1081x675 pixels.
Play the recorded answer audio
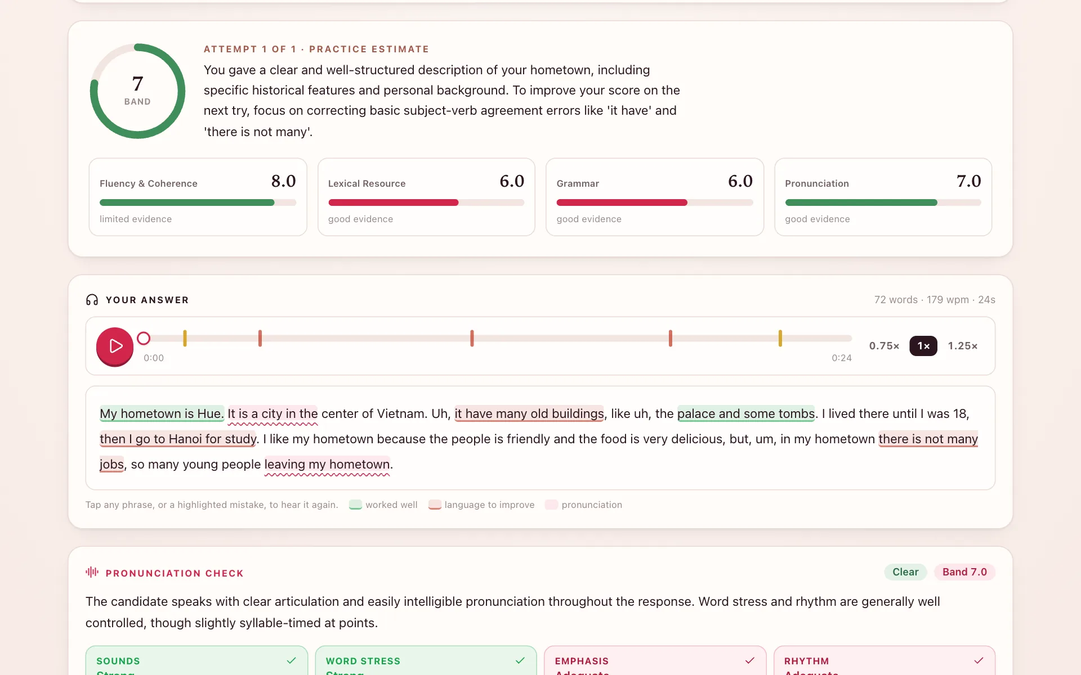[x=115, y=346]
